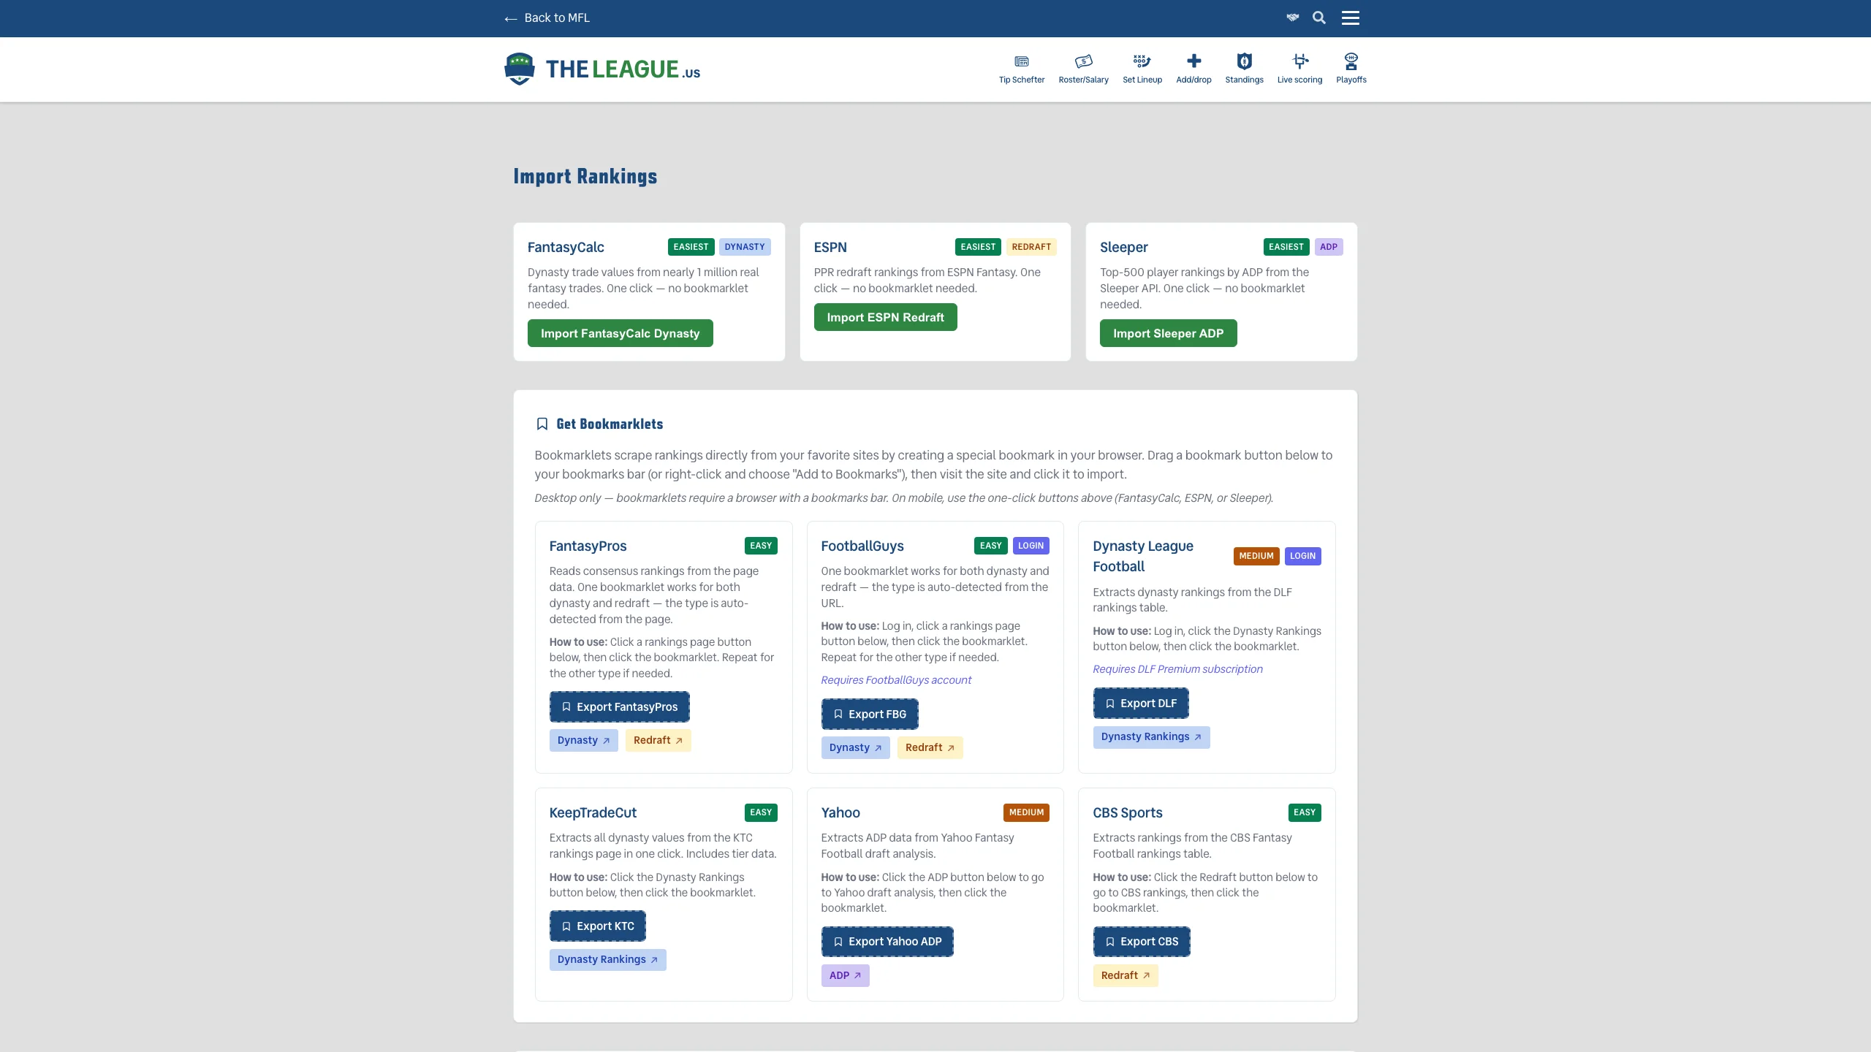Viewport: 1871px width, 1052px height.
Task: Click the KeepTradeCut card title
Action: (593, 812)
